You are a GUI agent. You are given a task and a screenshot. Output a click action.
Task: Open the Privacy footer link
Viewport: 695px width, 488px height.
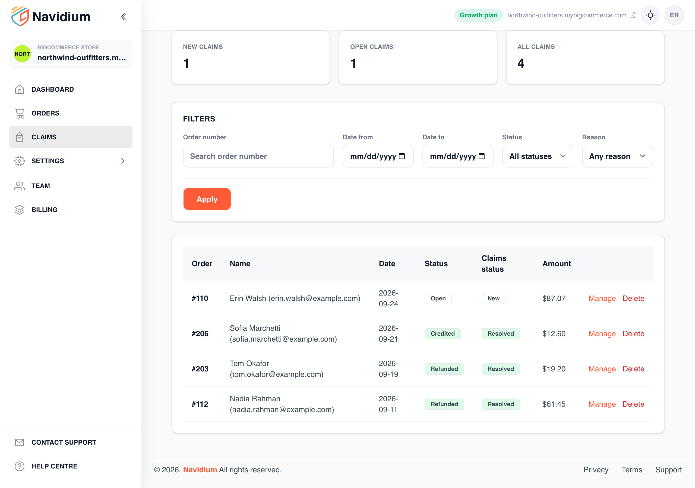pyautogui.click(x=596, y=470)
